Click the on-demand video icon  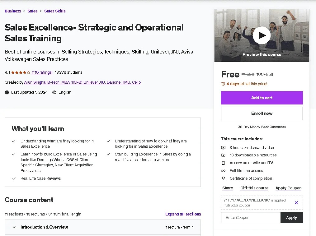click(223, 147)
